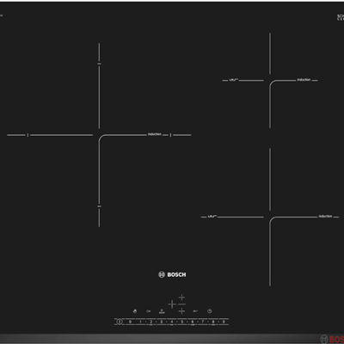The height and width of the screenshot is (344, 344).
Task: Set heat level 2 on the slider
Action: tap(151, 322)
